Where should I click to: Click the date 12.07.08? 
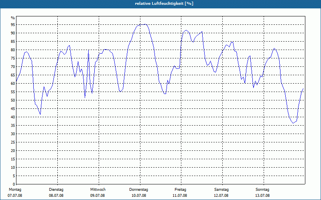point(221,196)
